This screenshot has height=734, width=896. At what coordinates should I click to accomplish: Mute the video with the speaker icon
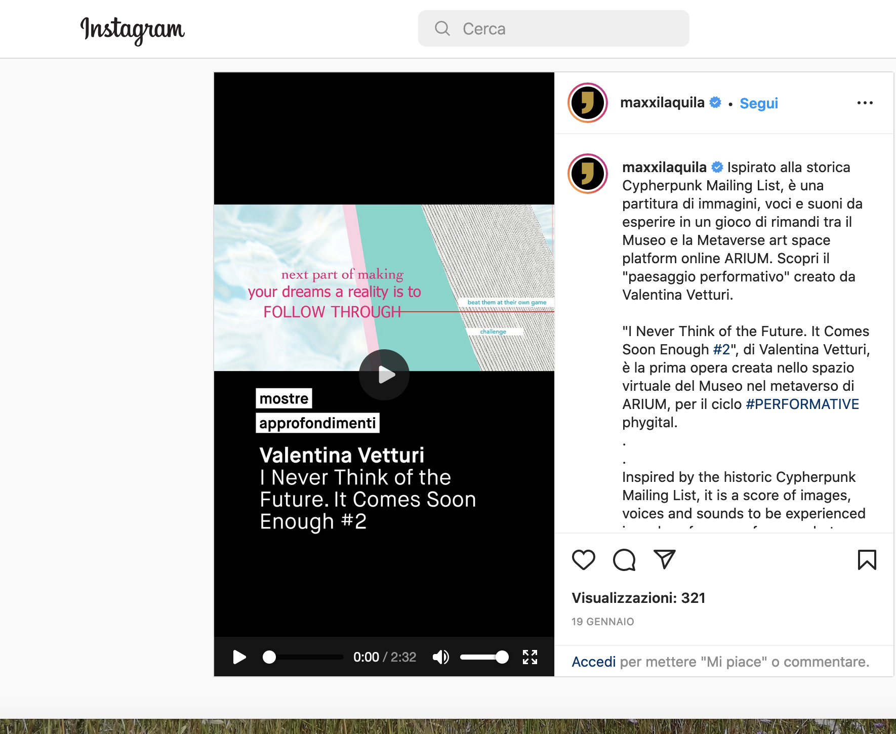coord(441,657)
